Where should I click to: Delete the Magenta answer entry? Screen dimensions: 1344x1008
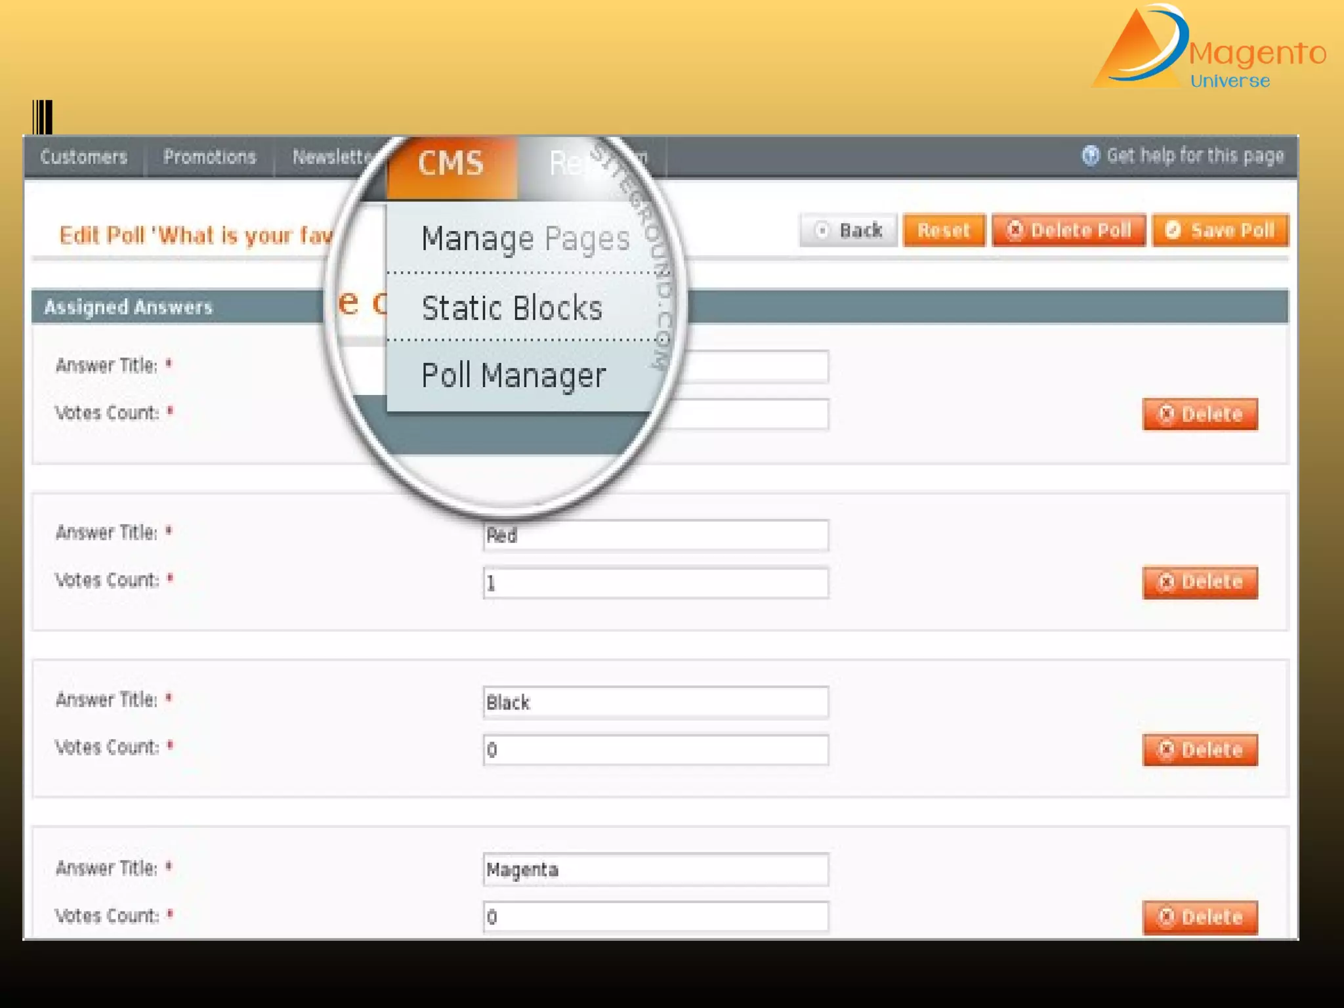[x=1200, y=917]
